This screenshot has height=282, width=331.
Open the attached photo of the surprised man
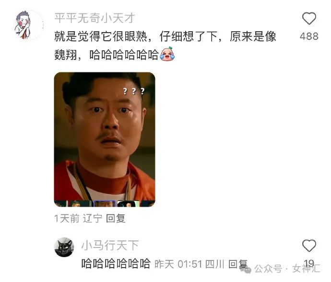click(105, 140)
